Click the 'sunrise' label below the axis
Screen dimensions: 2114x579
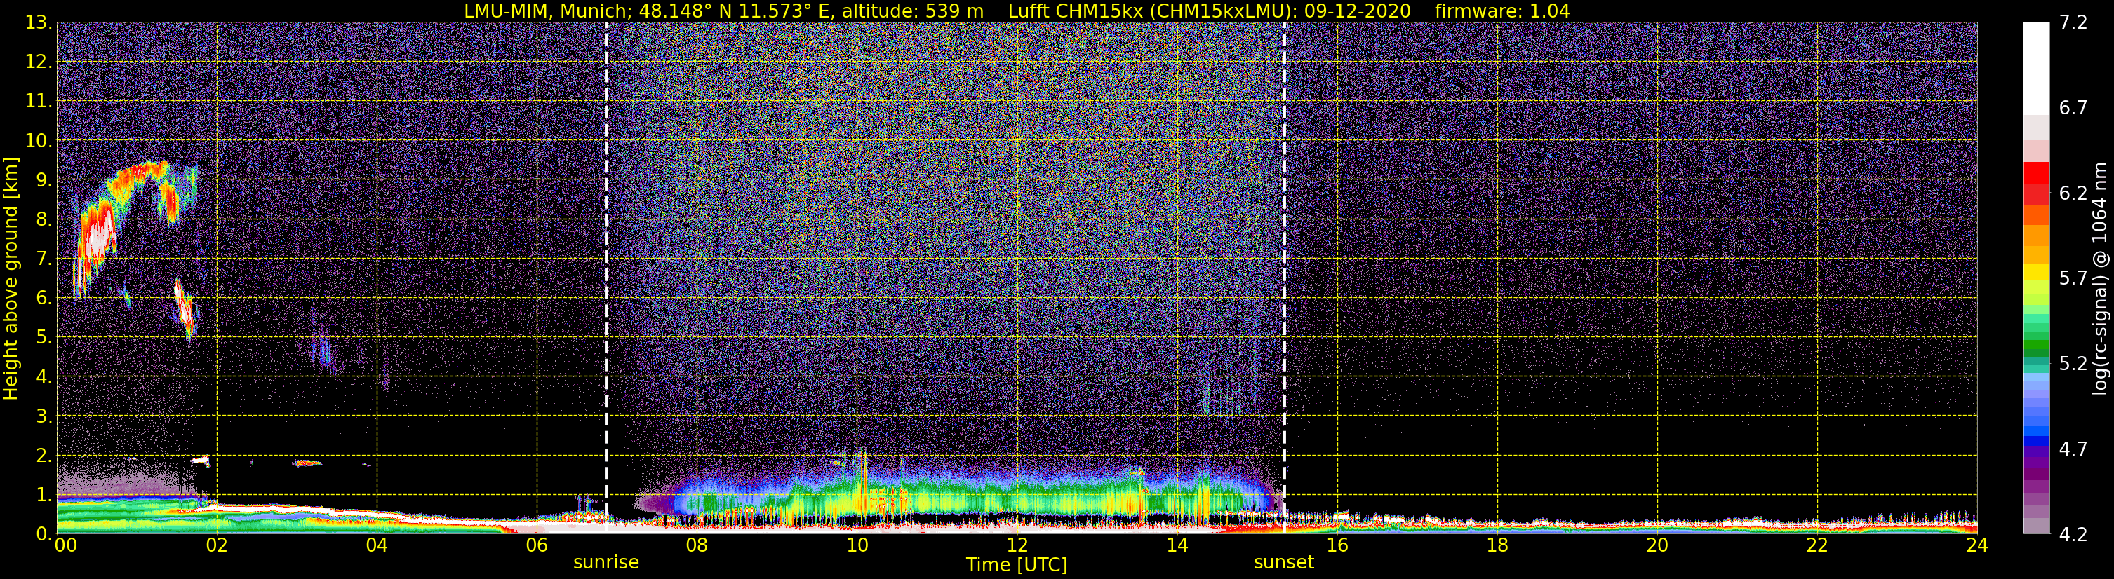point(606,561)
